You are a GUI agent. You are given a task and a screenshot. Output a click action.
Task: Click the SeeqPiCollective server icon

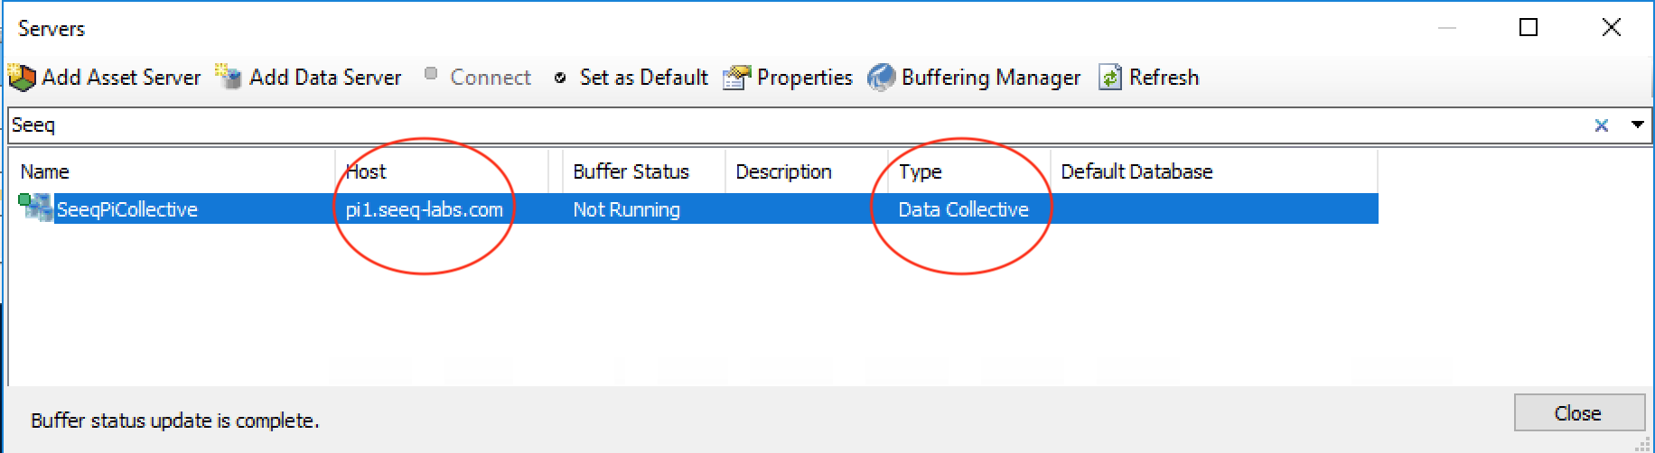[36, 208]
